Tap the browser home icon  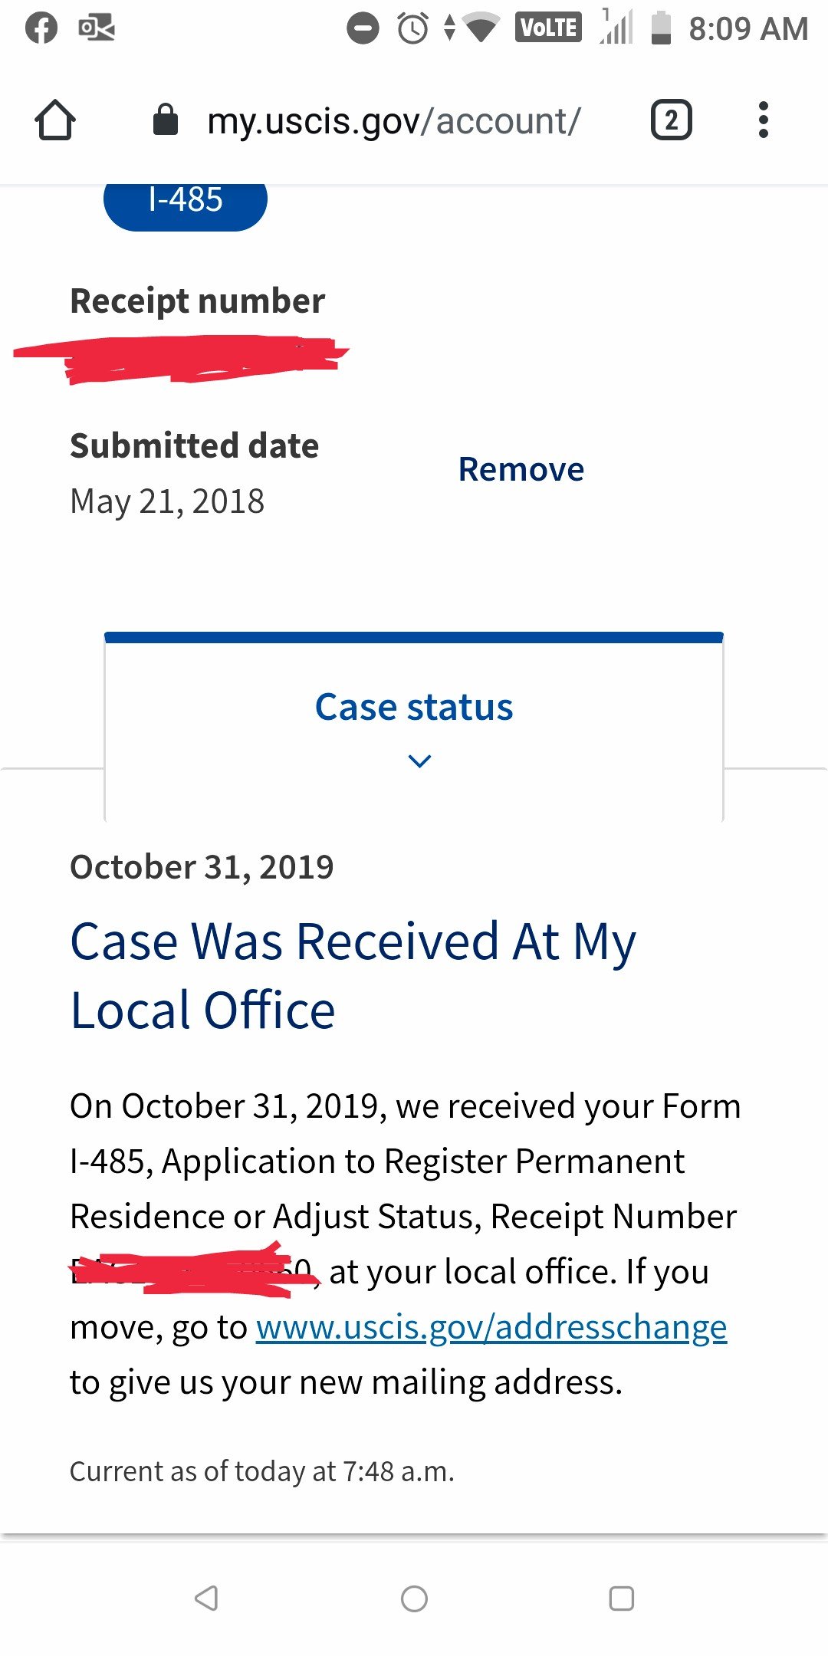(55, 120)
